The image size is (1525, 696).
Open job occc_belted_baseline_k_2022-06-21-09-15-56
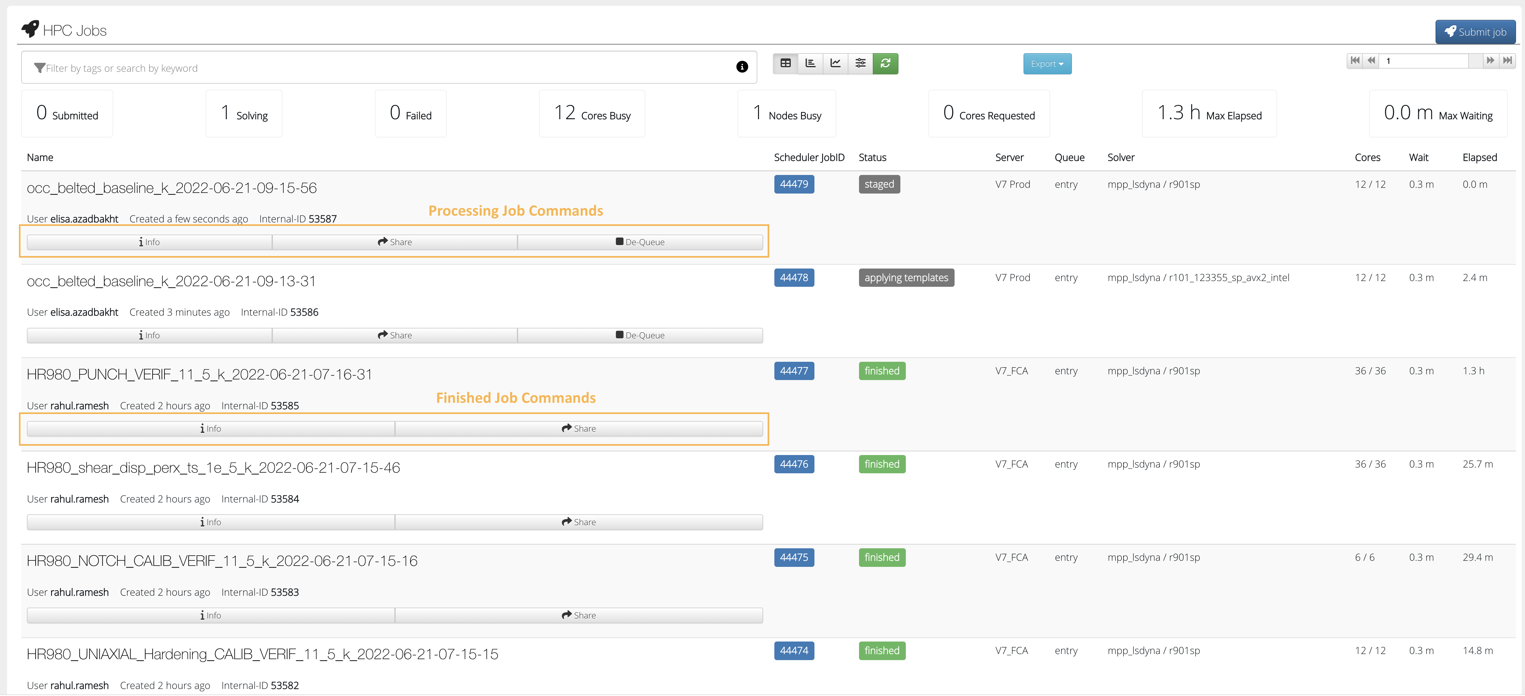point(172,188)
